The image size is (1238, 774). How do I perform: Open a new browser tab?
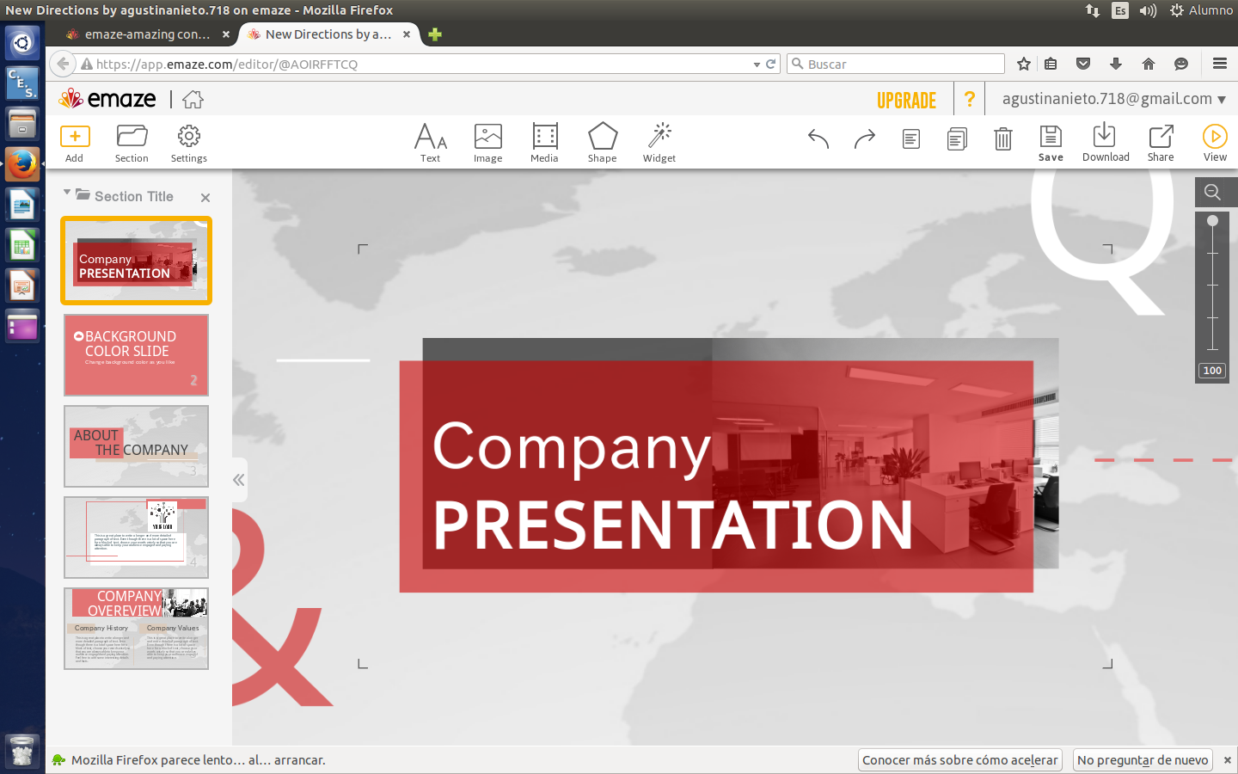(435, 34)
